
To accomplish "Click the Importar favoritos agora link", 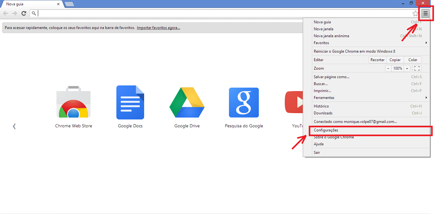I will click(x=158, y=28).
